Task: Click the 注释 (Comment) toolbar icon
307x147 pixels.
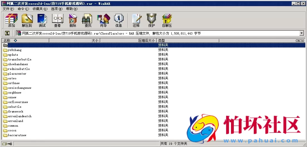Action: pyautogui.click(x=136, y=20)
